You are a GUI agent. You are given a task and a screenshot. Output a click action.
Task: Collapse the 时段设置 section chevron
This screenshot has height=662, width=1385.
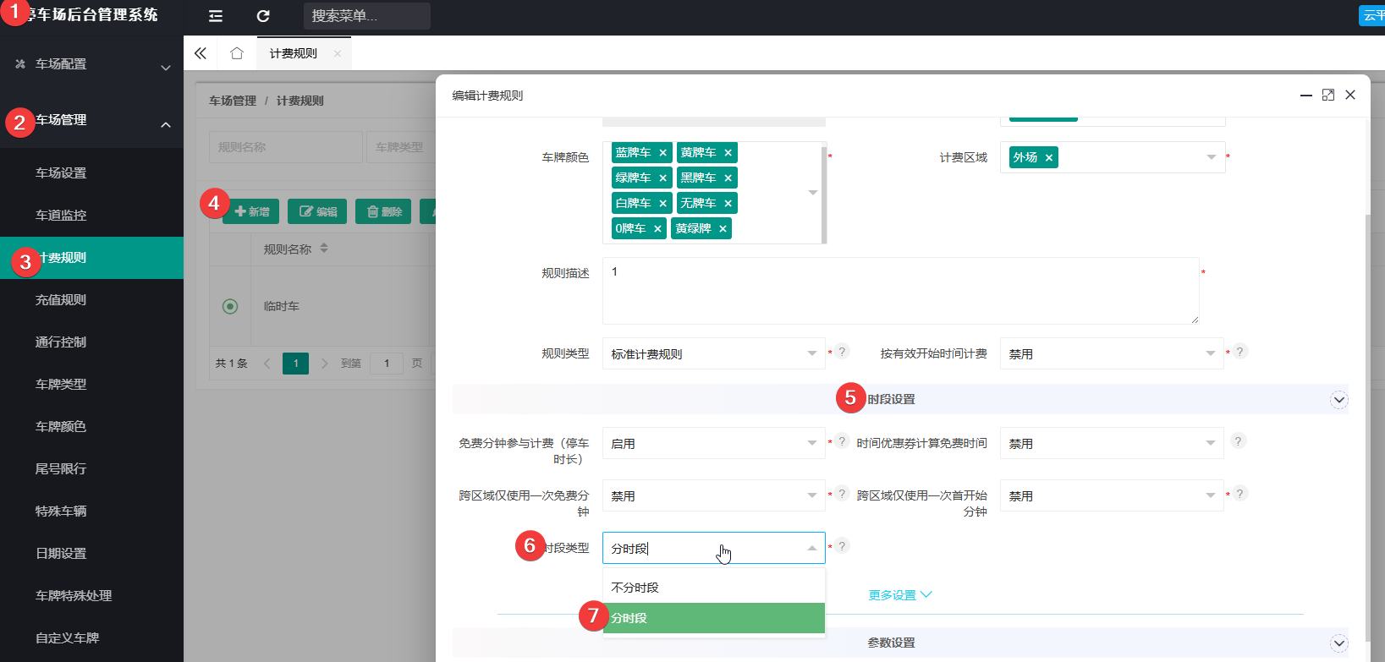(1338, 400)
